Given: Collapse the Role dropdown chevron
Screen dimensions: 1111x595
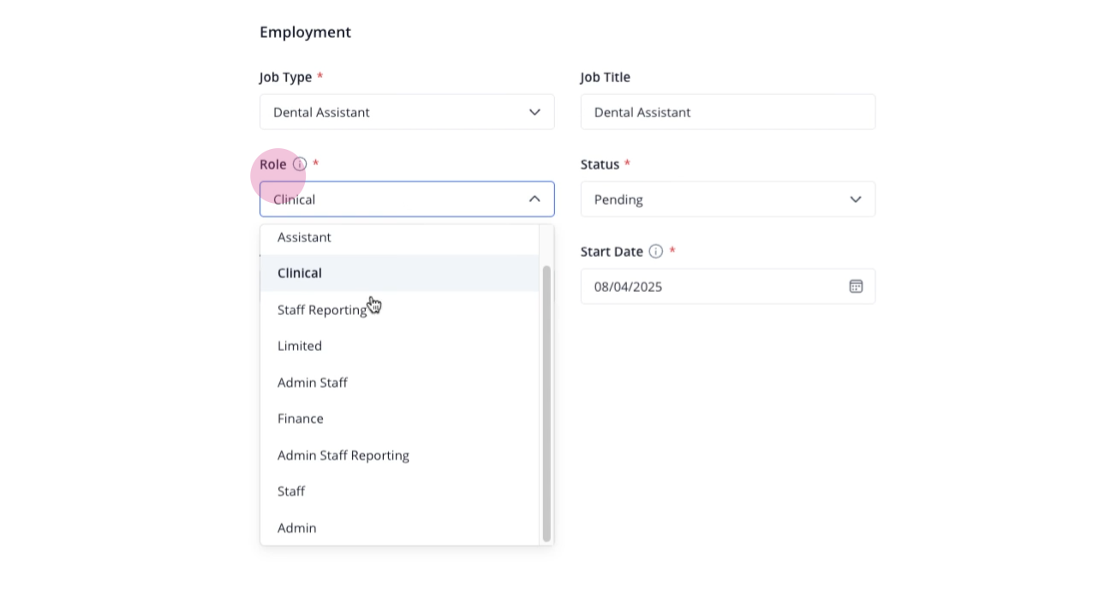Looking at the screenshot, I should (535, 199).
